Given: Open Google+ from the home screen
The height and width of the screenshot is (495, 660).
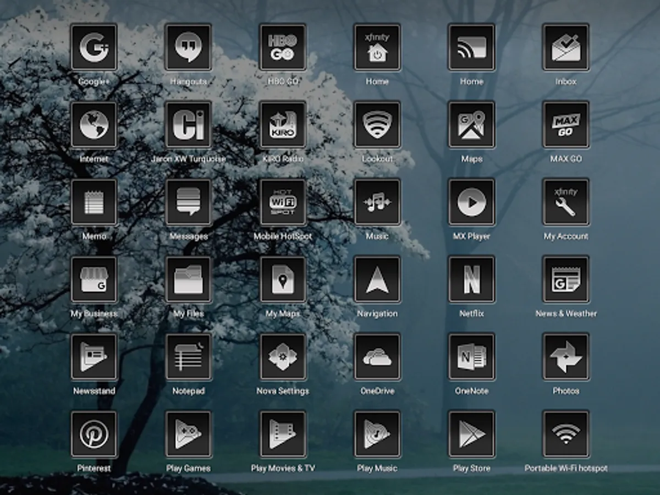Looking at the screenshot, I should pyautogui.click(x=94, y=48).
